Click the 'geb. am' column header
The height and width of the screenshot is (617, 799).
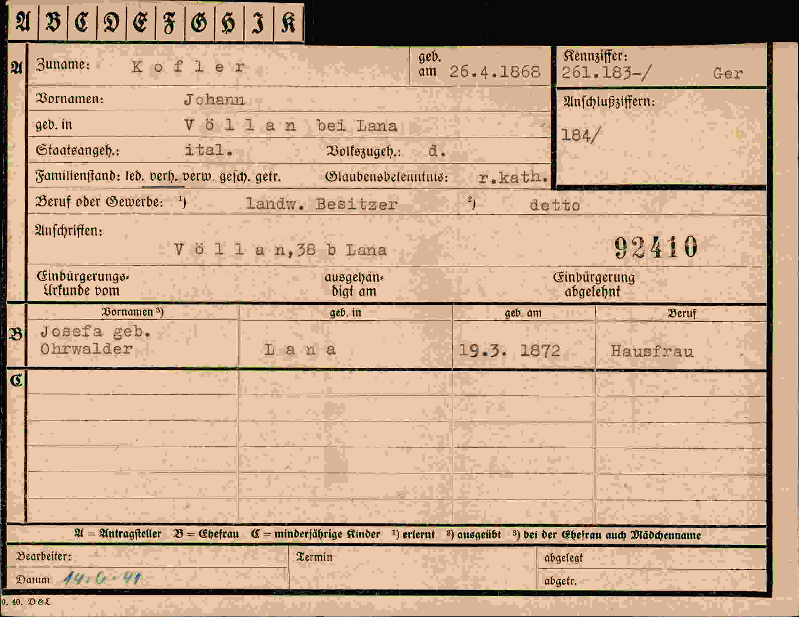(523, 313)
